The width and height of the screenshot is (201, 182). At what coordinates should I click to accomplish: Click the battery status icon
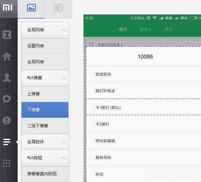193,18
